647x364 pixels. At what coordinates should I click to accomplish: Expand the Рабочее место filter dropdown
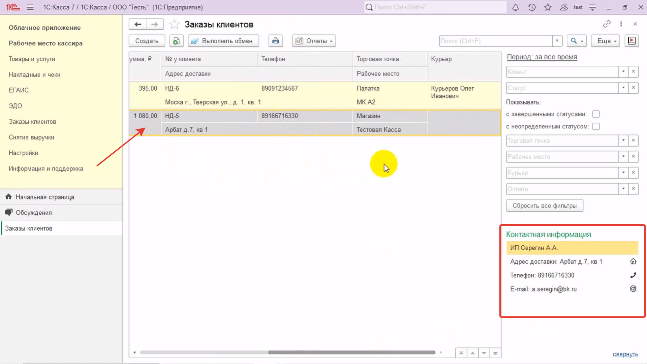(623, 157)
